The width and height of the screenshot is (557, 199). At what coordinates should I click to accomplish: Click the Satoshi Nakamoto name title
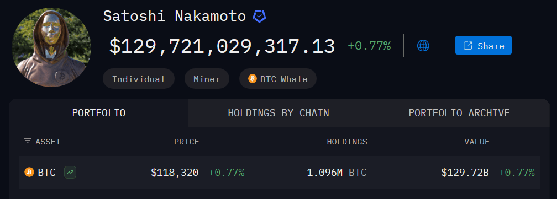coord(175,17)
